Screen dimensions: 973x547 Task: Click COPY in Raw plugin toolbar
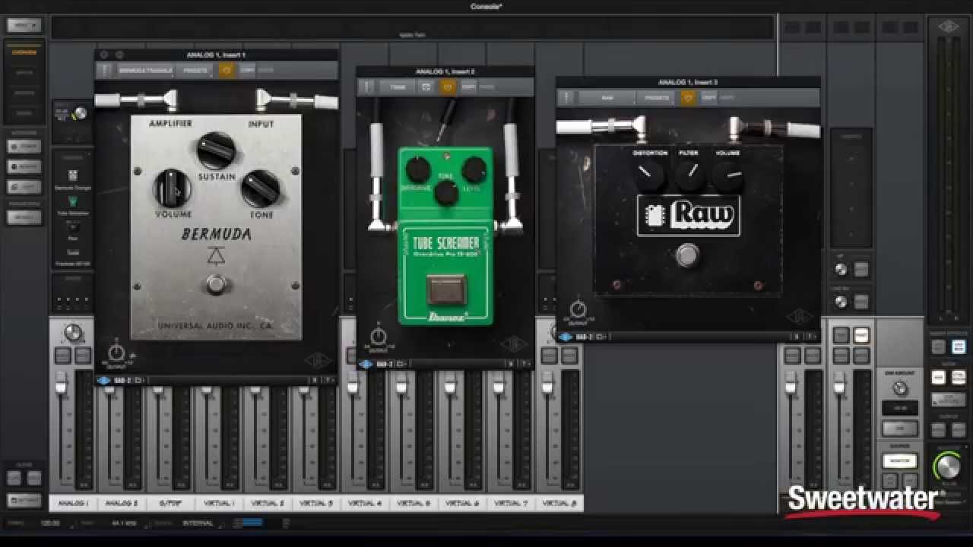(708, 97)
